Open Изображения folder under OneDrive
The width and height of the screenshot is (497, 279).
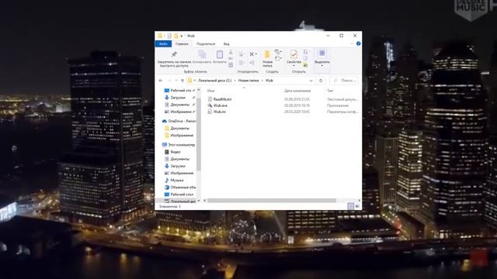click(x=179, y=136)
